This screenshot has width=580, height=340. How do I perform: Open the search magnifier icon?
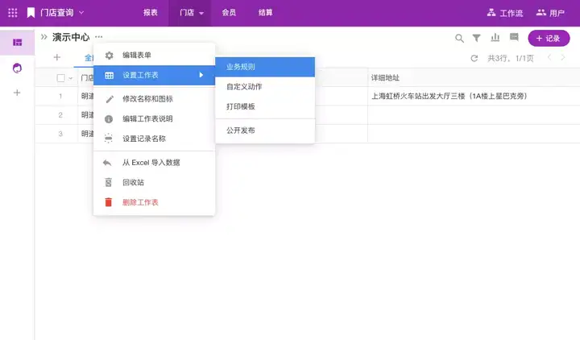(x=459, y=38)
